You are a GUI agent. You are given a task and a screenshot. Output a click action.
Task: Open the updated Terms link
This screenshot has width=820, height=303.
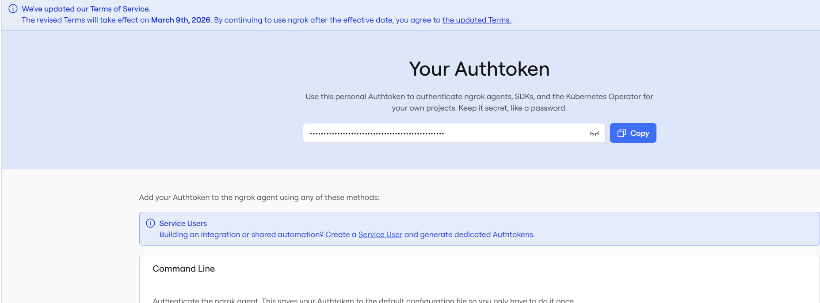[477, 20]
